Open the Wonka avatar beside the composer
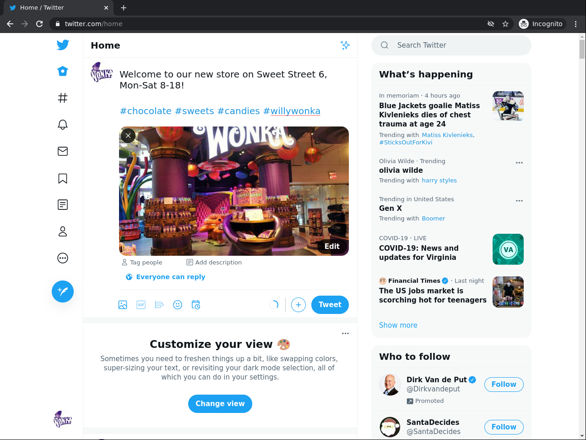The image size is (586, 440). [102, 72]
